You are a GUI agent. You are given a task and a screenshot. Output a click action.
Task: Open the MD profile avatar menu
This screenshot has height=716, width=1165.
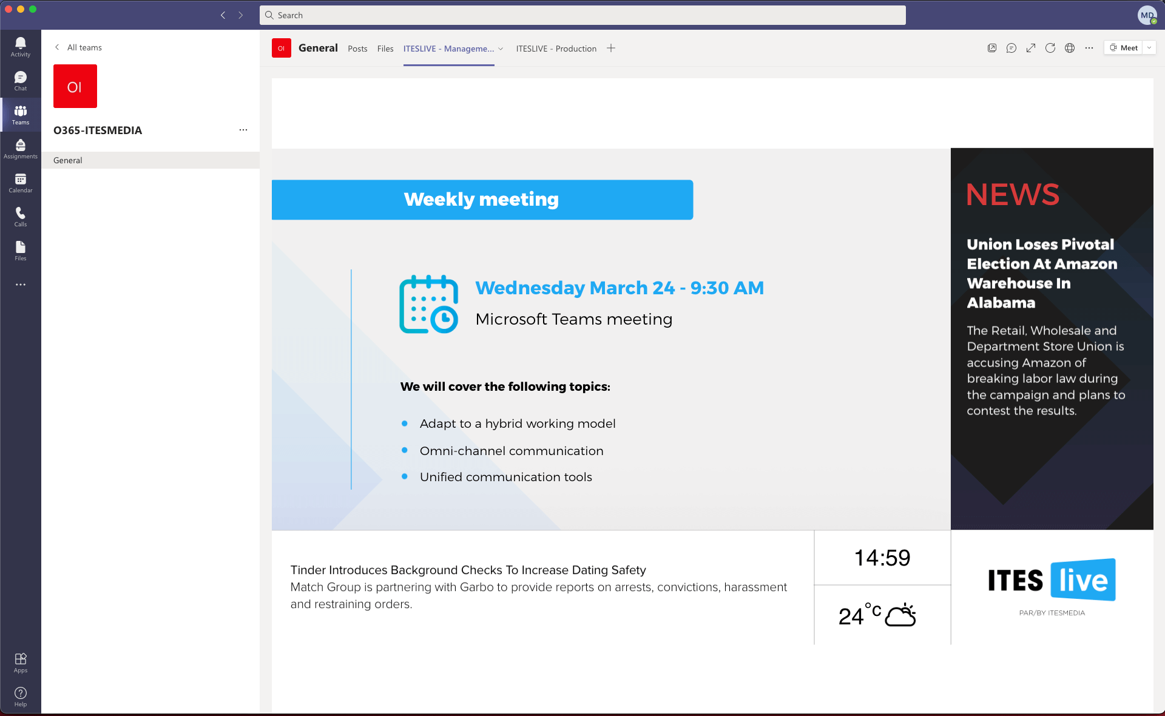pyautogui.click(x=1147, y=15)
